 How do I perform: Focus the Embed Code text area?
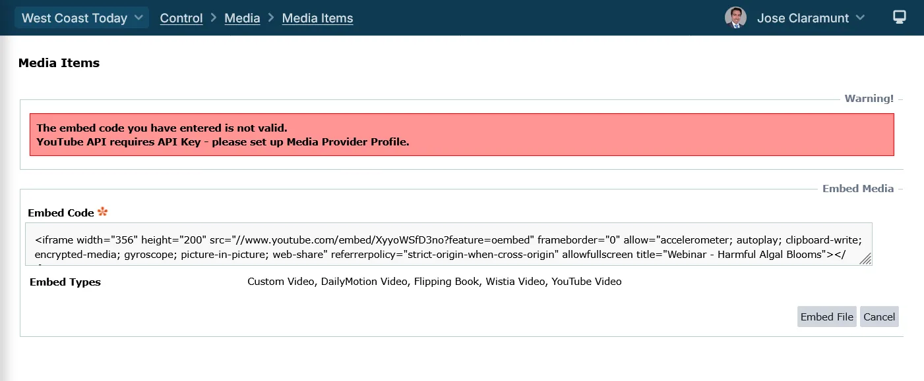pyautogui.click(x=448, y=244)
